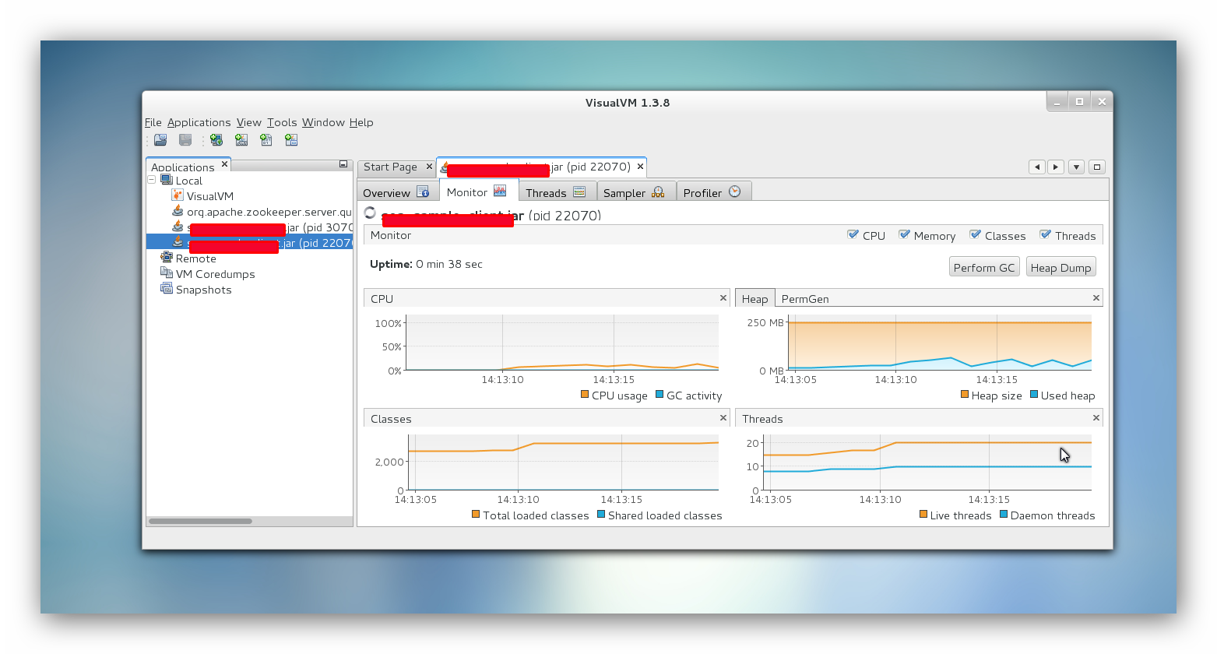Minimize the Applications panel

pos(343,164)
